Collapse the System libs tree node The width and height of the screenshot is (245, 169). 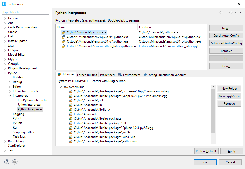coord(61,87)
